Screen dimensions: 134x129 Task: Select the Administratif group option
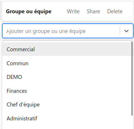[67, 119]
